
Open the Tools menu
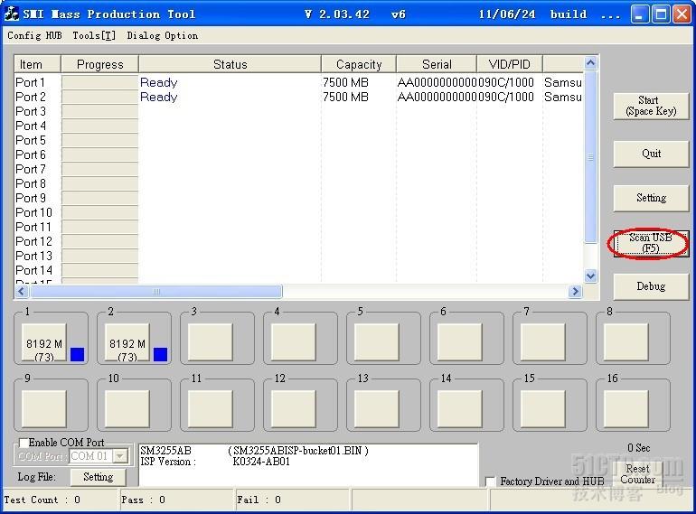point(94,35)
